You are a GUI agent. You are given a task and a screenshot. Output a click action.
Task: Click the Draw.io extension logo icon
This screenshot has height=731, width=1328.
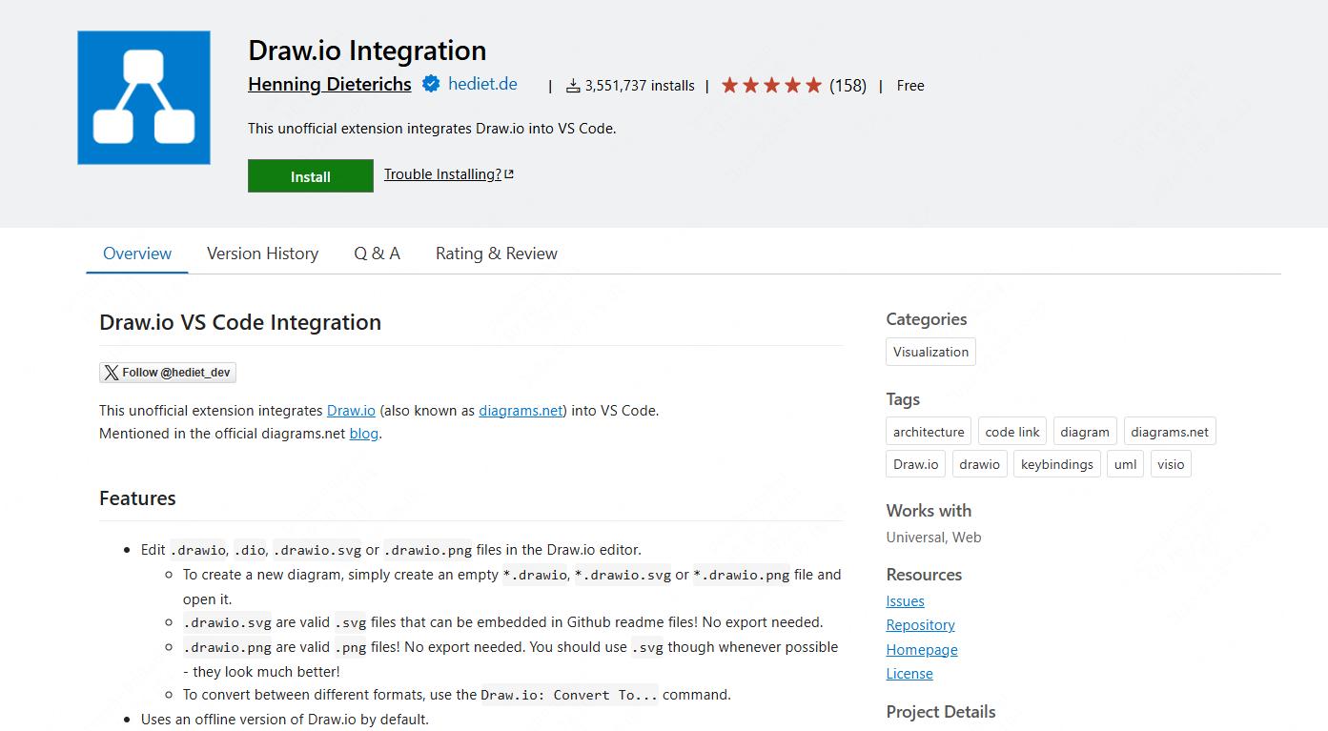pos(144,98)
